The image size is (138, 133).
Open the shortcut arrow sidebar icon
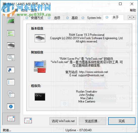[x=11, y=70]
